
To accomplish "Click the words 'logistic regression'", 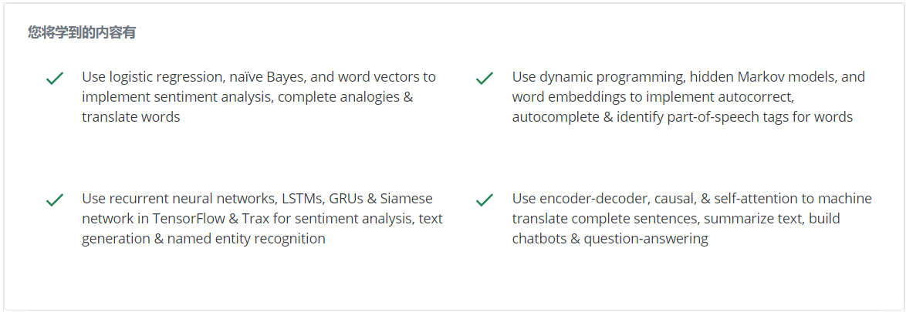I will point(165,77).
